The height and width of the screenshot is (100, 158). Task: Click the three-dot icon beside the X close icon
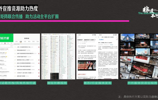pos(96,37)
